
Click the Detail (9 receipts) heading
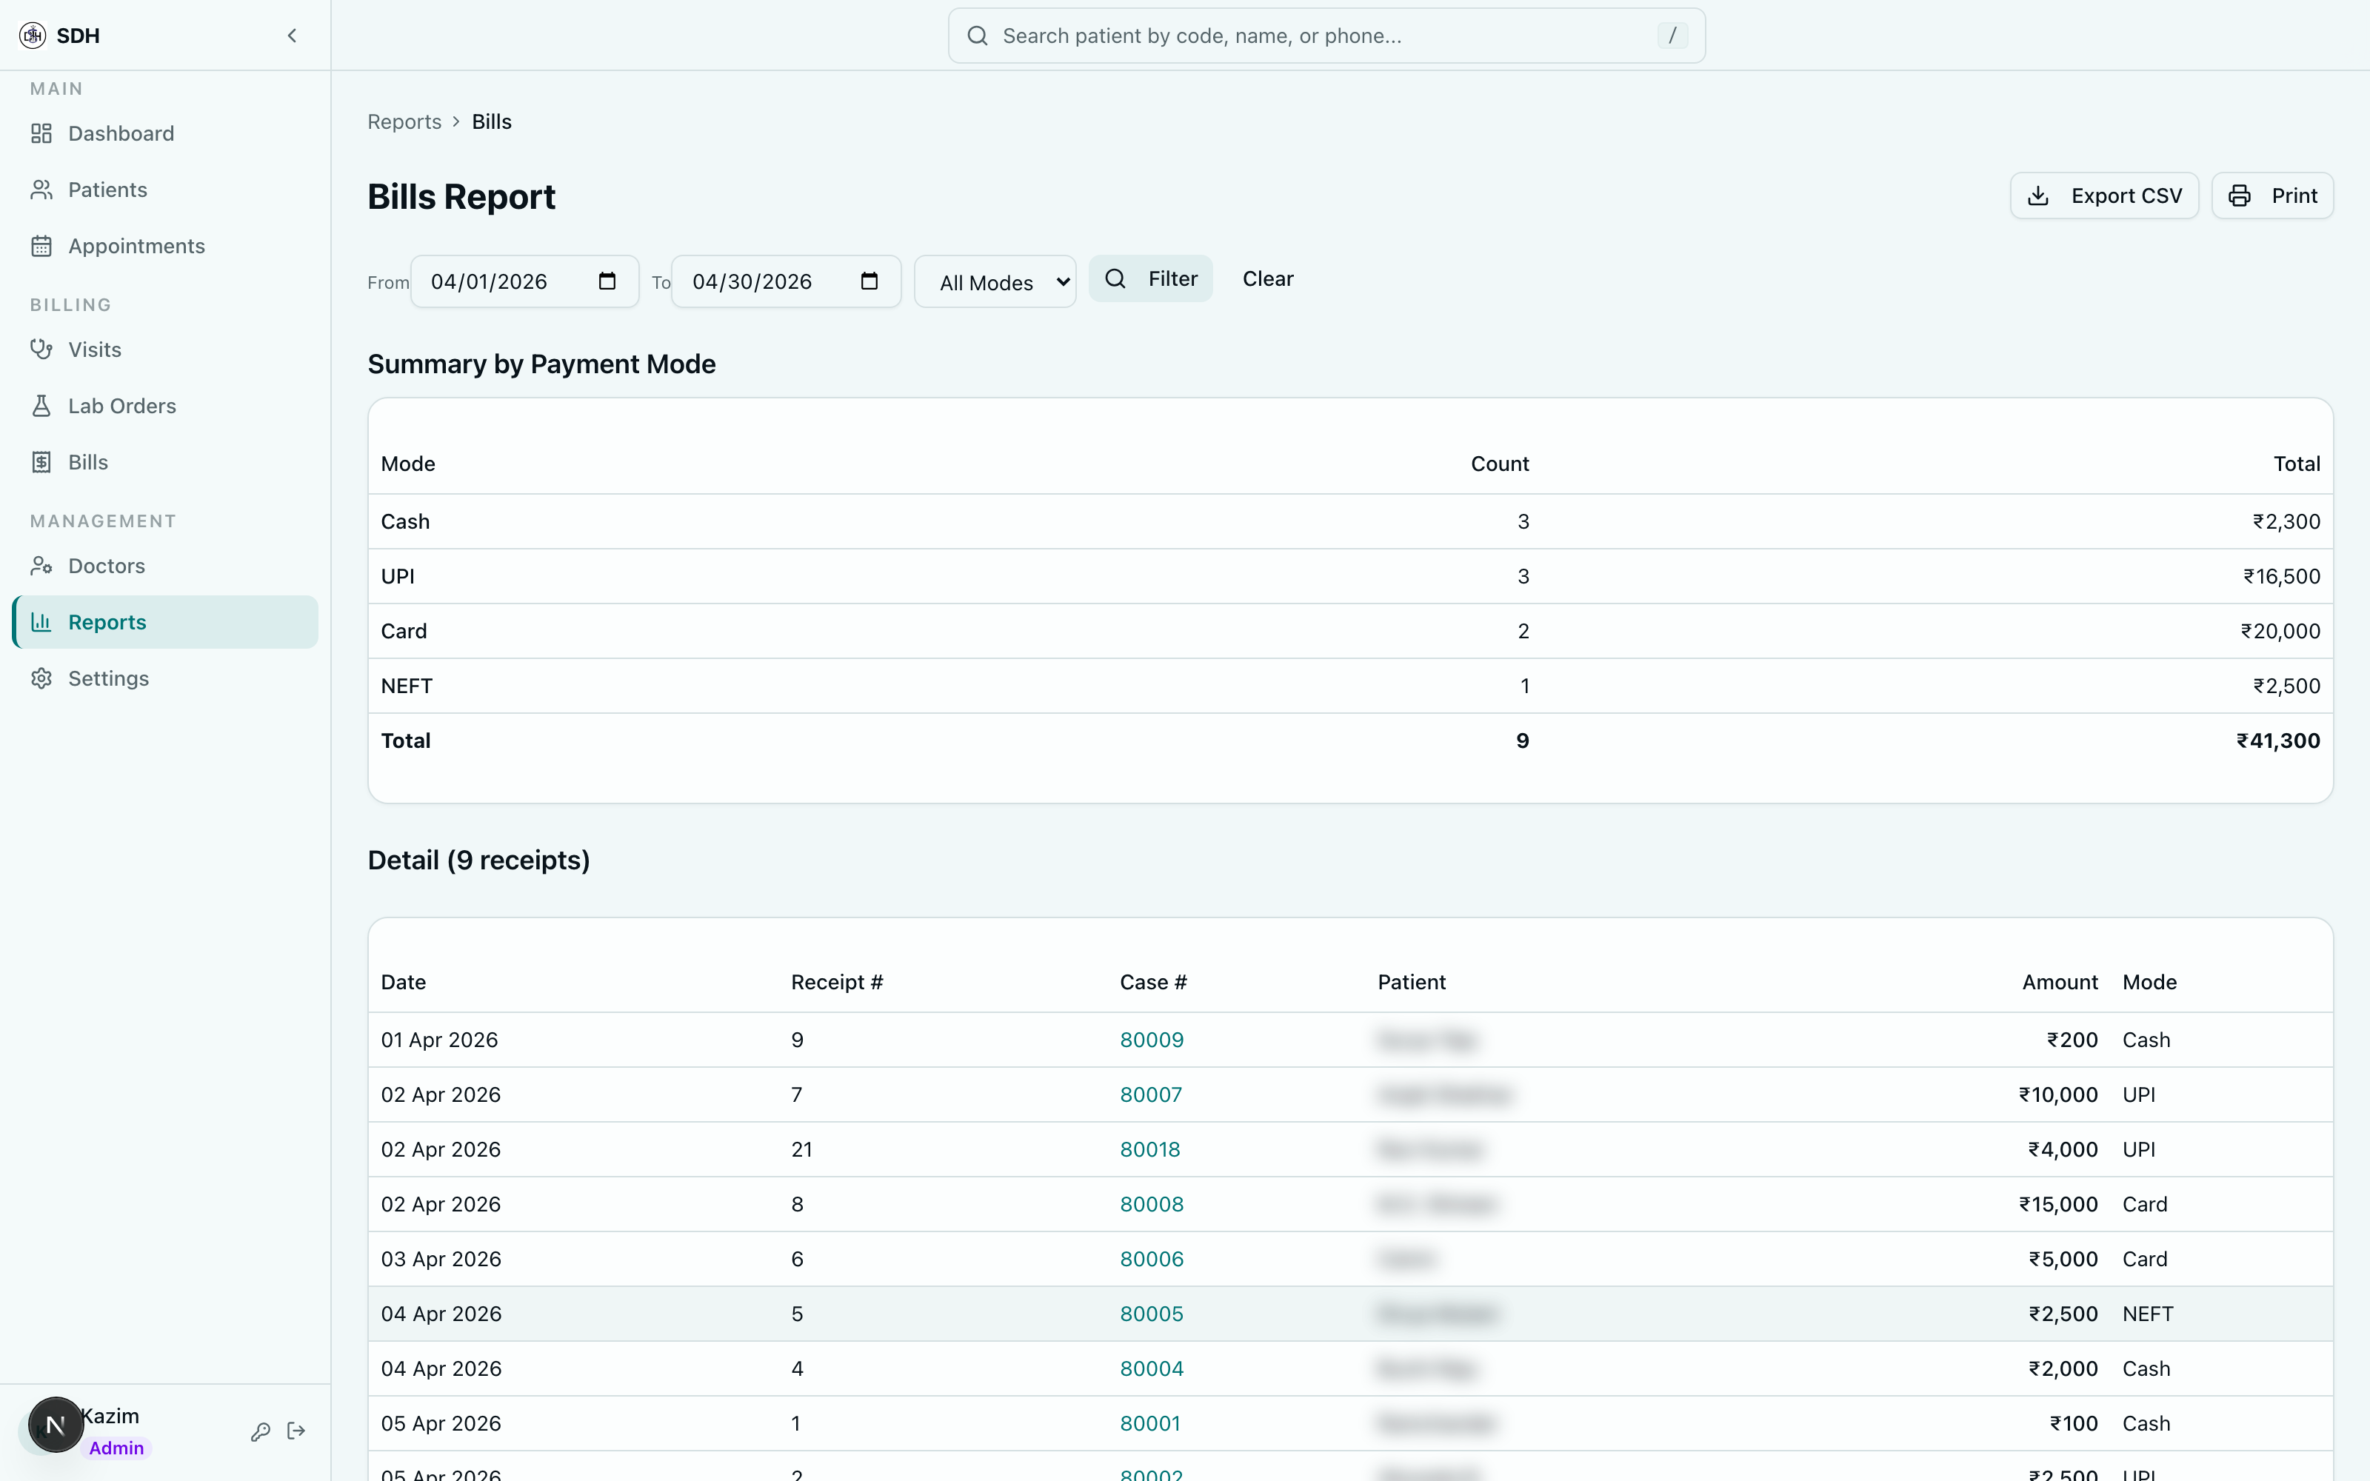coord(479,860)
